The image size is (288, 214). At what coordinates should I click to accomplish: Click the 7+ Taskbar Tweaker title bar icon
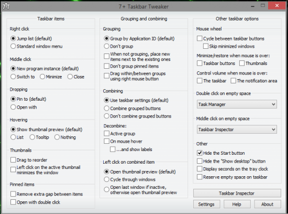6,6
